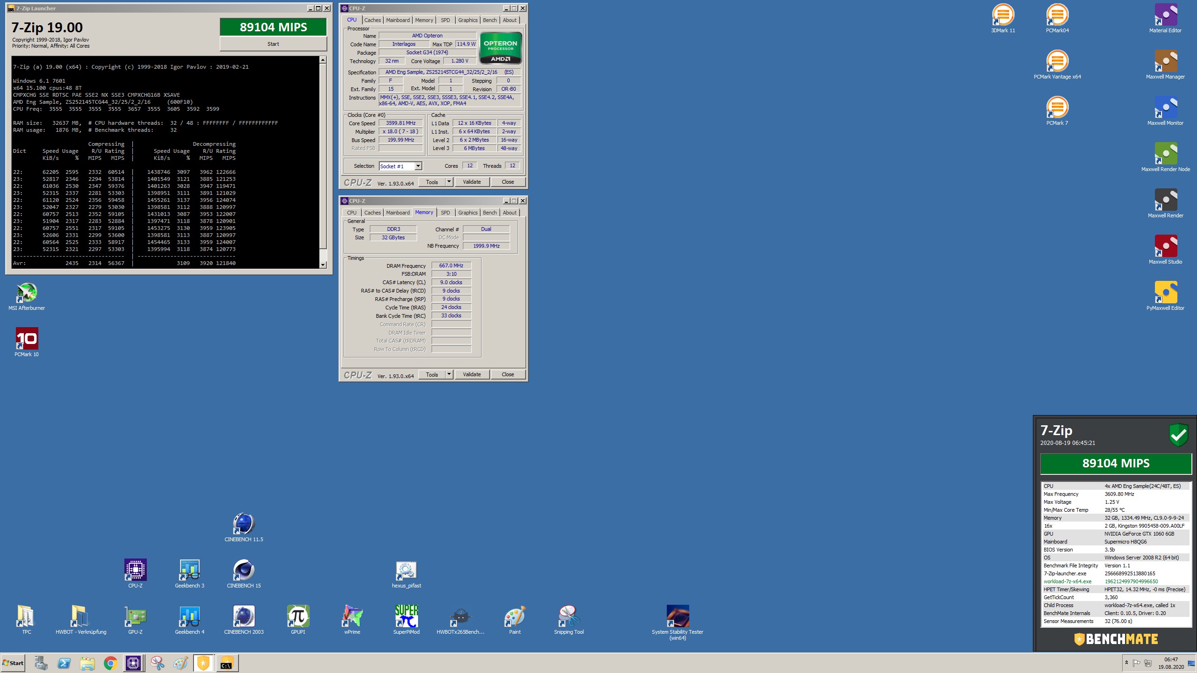Open the CINEBENCH 11.5 desktop shortcut

(244, 528)
